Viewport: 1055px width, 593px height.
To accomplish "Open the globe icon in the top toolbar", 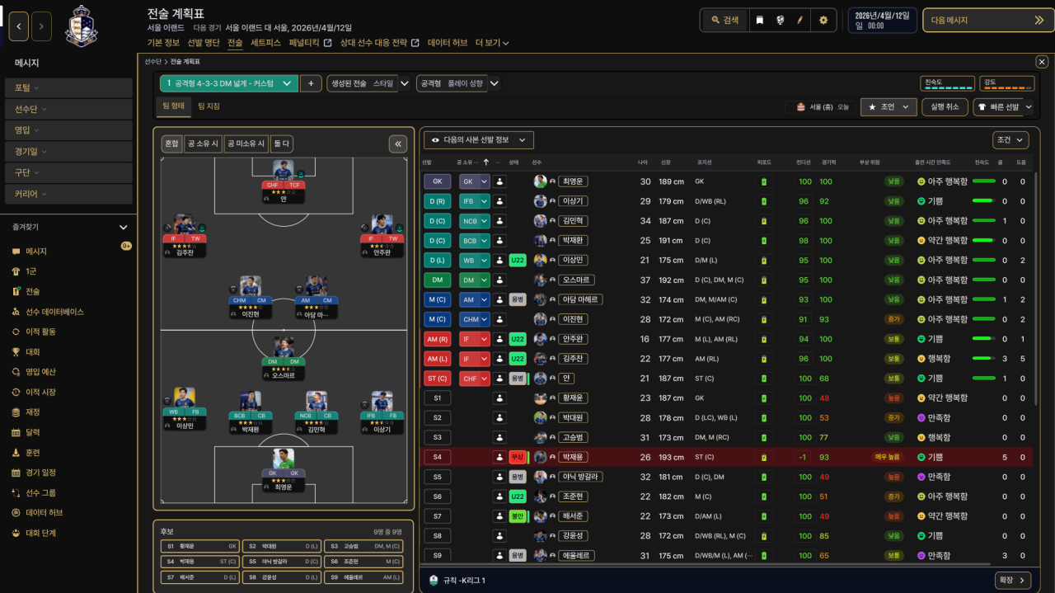I will tap(780, 21).
